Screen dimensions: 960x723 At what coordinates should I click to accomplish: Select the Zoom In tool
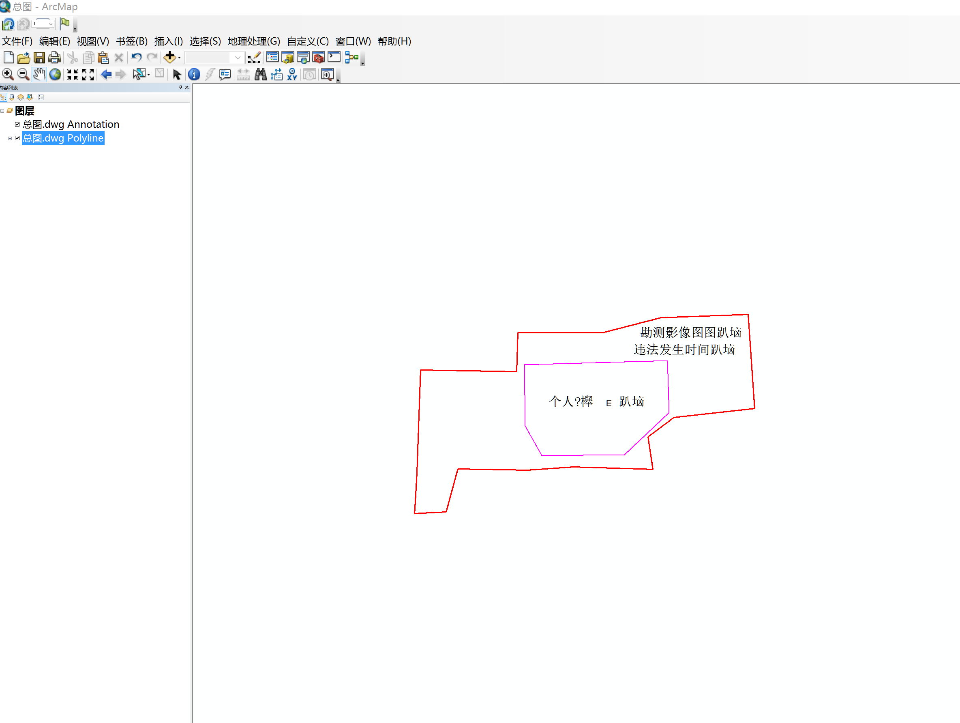(x=8, y=75)
